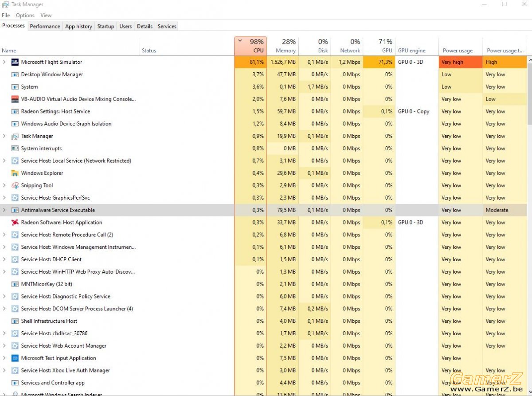Viewport: 532px width, 396px height.
Task: Click the Windows Audio Device Graph Isolation icon
Action: pos(15,124)
